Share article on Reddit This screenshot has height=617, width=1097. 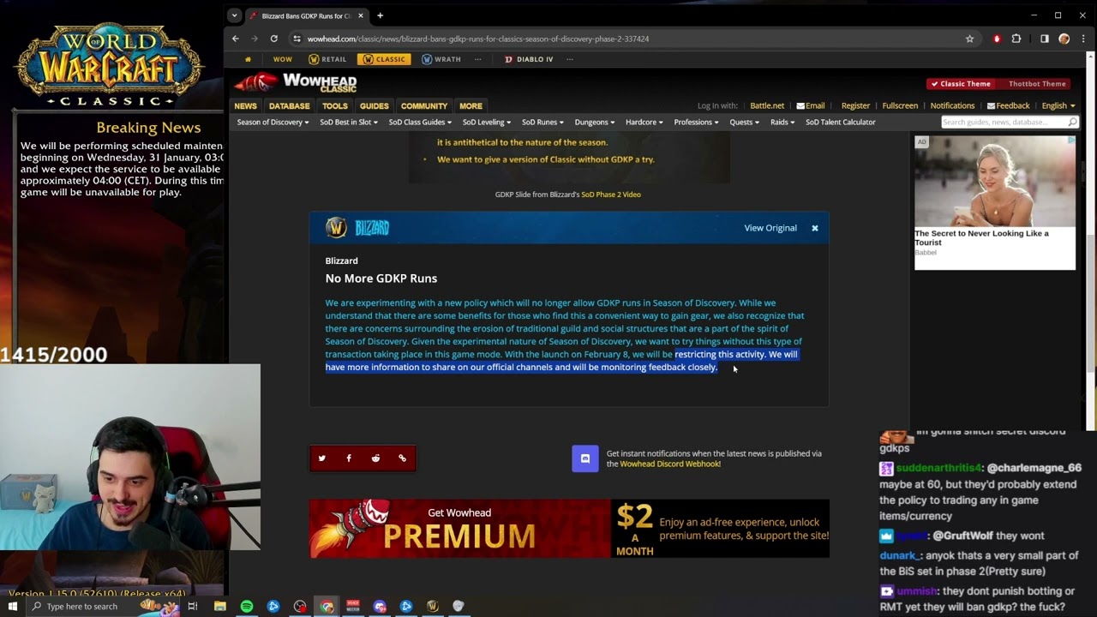click(375, 458)
